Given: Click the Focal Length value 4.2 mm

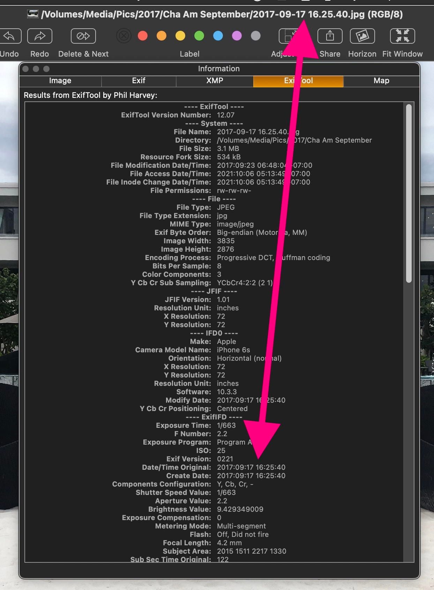Looking at the screenshot, I should click(229, 543).
